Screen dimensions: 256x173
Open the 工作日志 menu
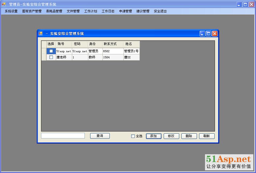108,11
